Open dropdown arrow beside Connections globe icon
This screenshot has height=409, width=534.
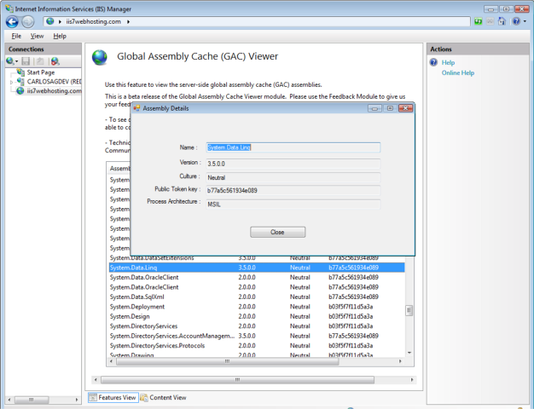(x=16, y=61)
